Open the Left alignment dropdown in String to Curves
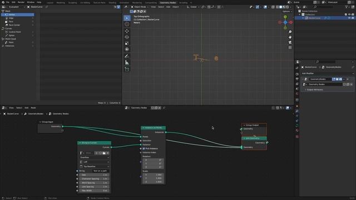The height and width of the screenshot is (200, 356). click(x=94, y=162)
